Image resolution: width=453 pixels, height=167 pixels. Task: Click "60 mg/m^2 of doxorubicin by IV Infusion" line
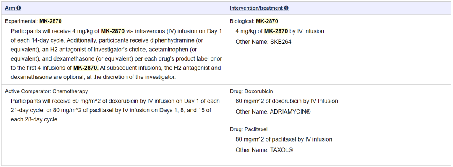point(286,101)
